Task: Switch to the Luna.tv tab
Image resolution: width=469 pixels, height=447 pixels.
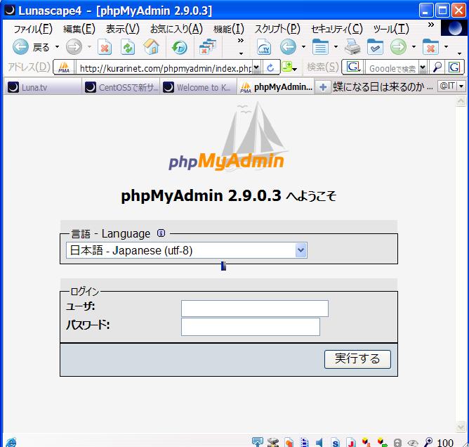Action: 42,87
